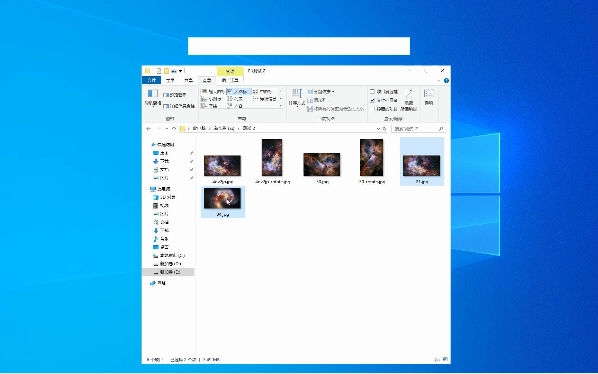Open the recent locations dropdown arrow
This screenshot has height=374, width=598.
[167, 129]
